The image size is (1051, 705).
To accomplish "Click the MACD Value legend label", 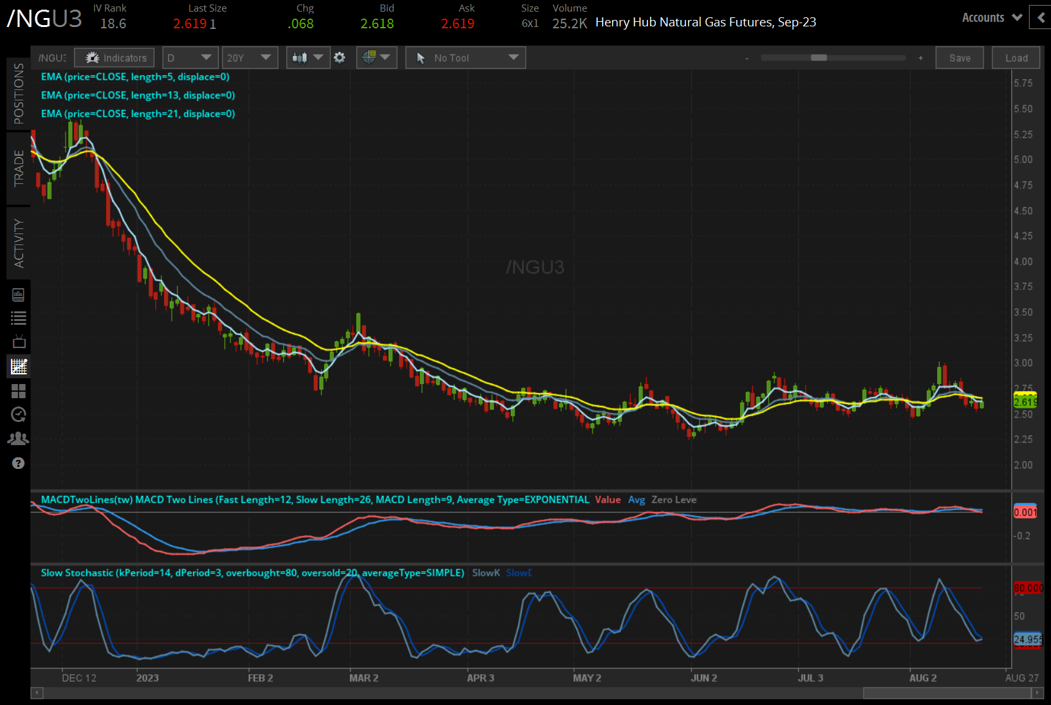I will click(608, 500).
